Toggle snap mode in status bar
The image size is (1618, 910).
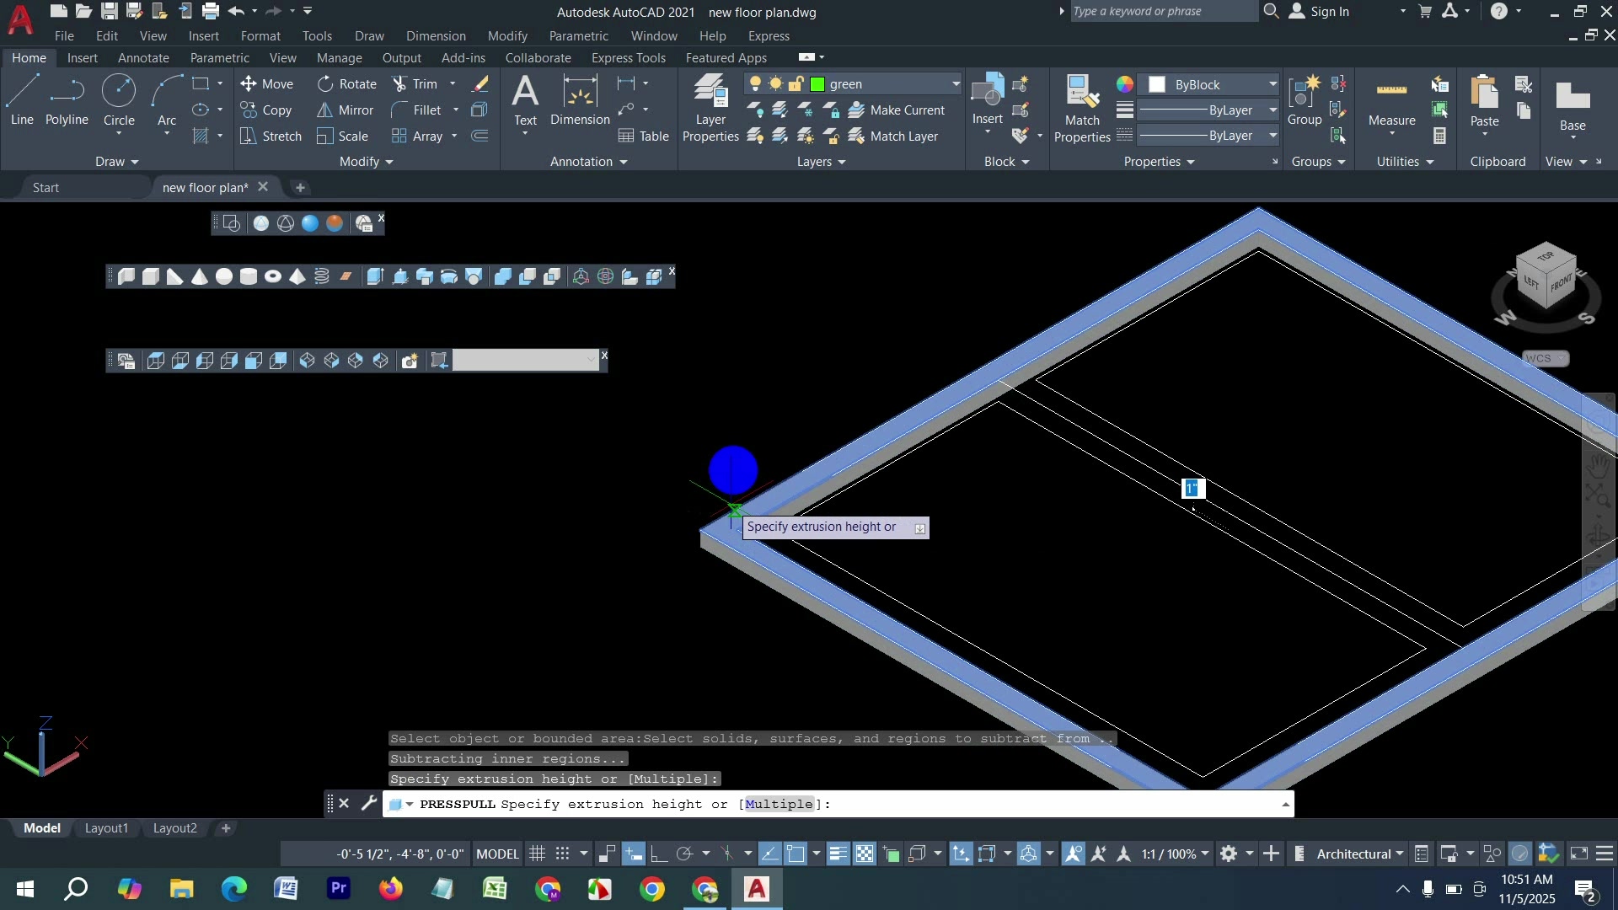click(x=563, y=854)
